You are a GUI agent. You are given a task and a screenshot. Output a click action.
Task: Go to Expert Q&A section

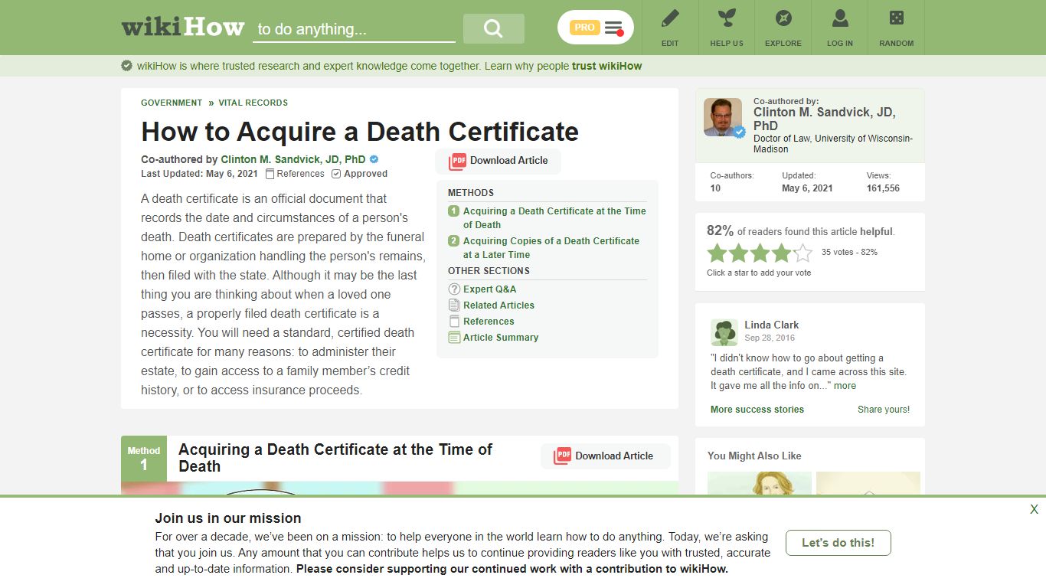[x=490, y=289]
